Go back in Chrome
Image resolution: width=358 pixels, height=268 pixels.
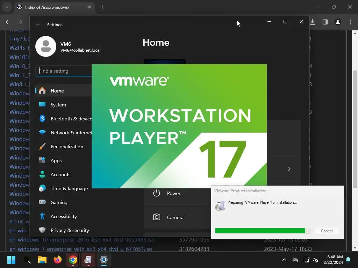8,22
